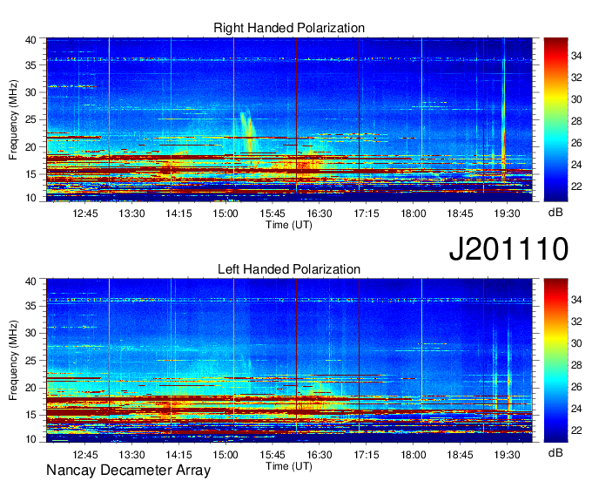Click the 26 value on upper colorbar
Screen dimensions: 592x481
[576, 143]
